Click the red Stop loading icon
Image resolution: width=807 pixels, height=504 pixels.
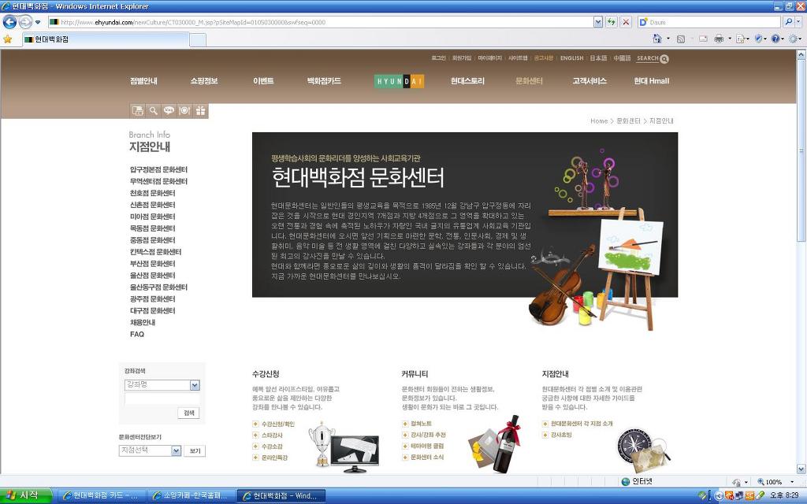[625, 22]
